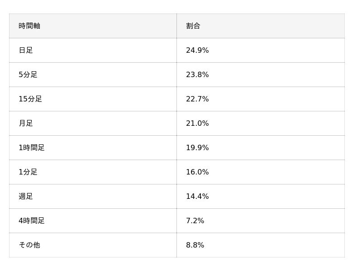Image resolution: width=362 pixels, height=271 pixels.
Task: Select the 日足 row label
Action: pos(26,51)
